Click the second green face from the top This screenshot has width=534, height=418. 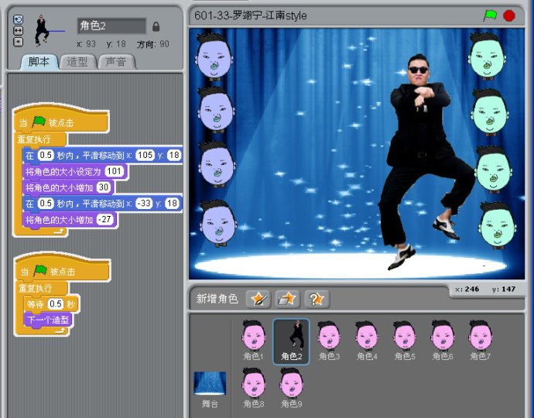pyautogui.click(x=490, y=112)
